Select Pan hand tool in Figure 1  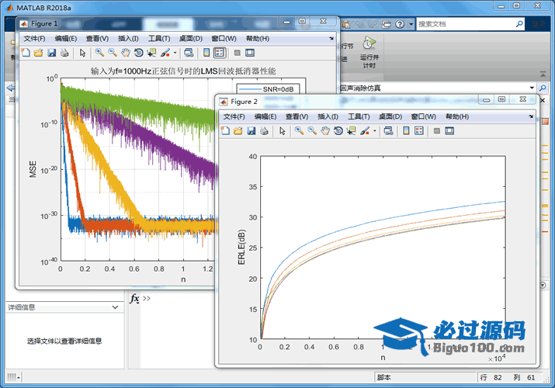click(126, 53)
